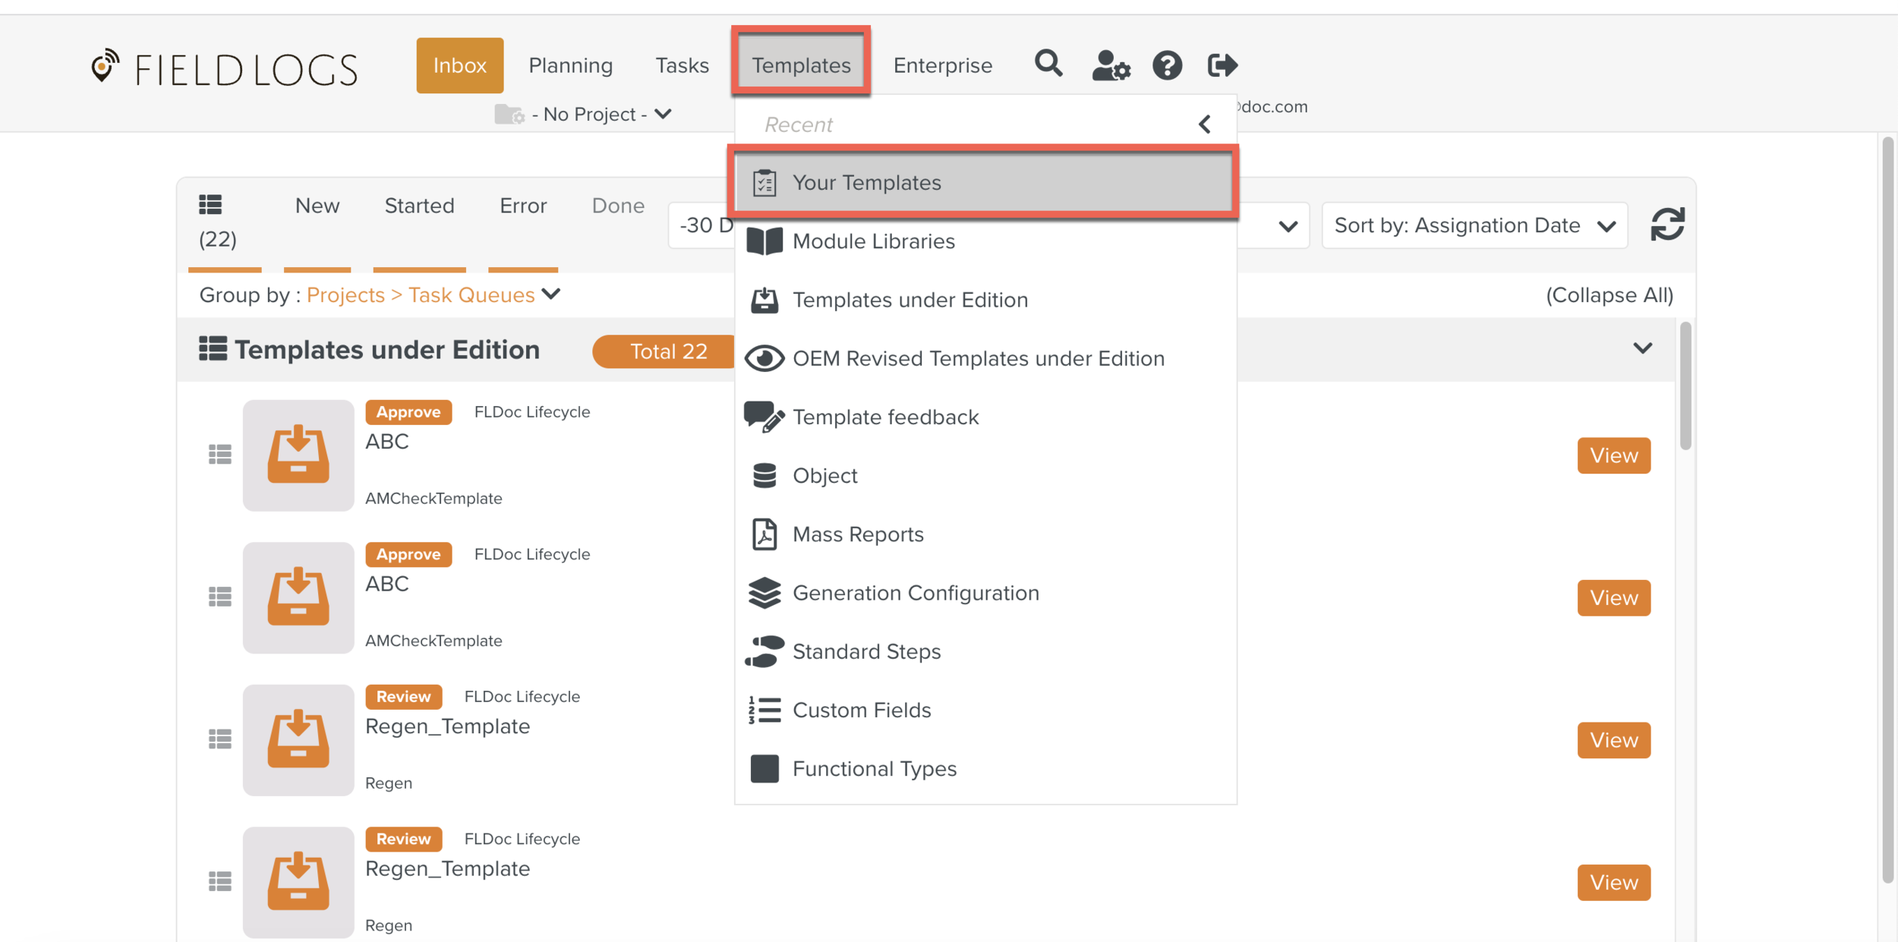Open Sort by Assignation Date dropdown
This screenshot has height=942, width=1898.
click(1474, 225)
